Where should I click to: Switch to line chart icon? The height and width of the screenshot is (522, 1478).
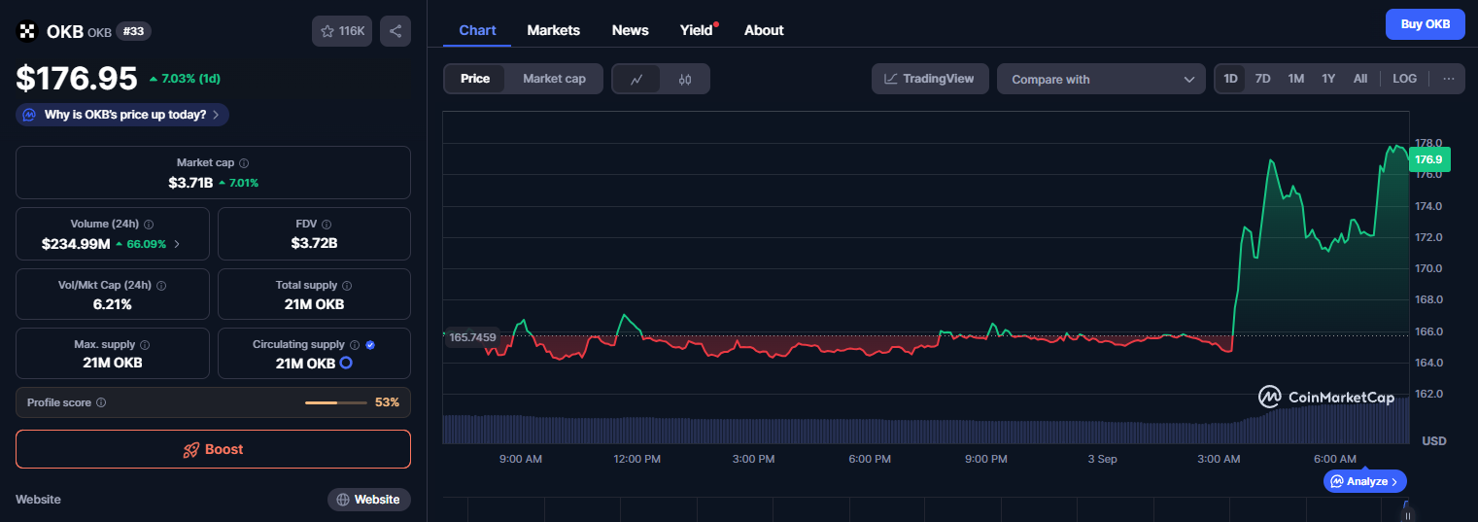point(636,79)
